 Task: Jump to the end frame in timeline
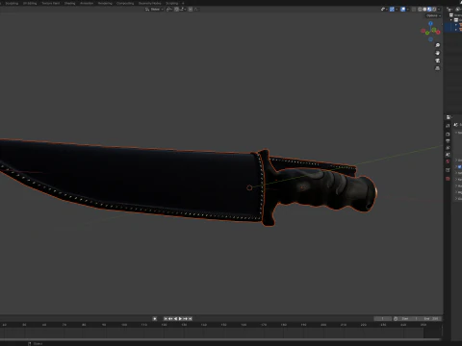[x=191, y=318]
